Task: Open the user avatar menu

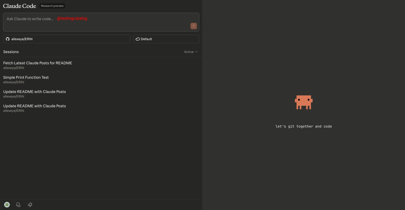Action: 7,205
